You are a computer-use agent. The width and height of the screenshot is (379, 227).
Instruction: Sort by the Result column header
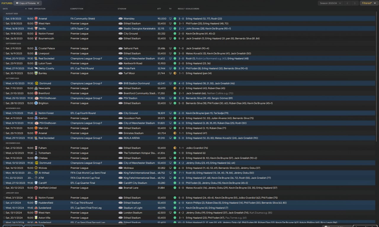[181, 9]
